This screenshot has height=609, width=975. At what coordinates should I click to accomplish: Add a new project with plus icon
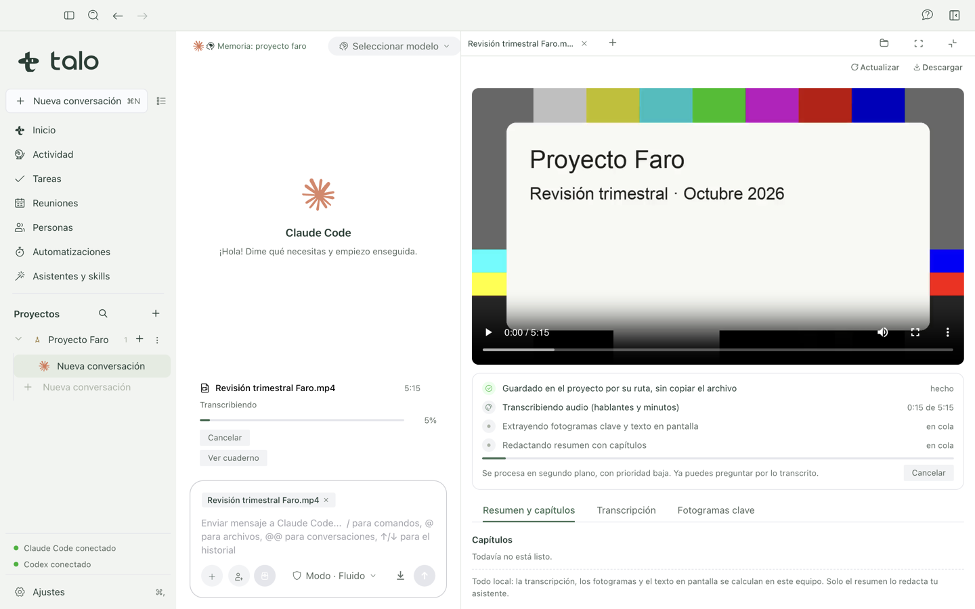pyautogui.click(x=156, y=313)
